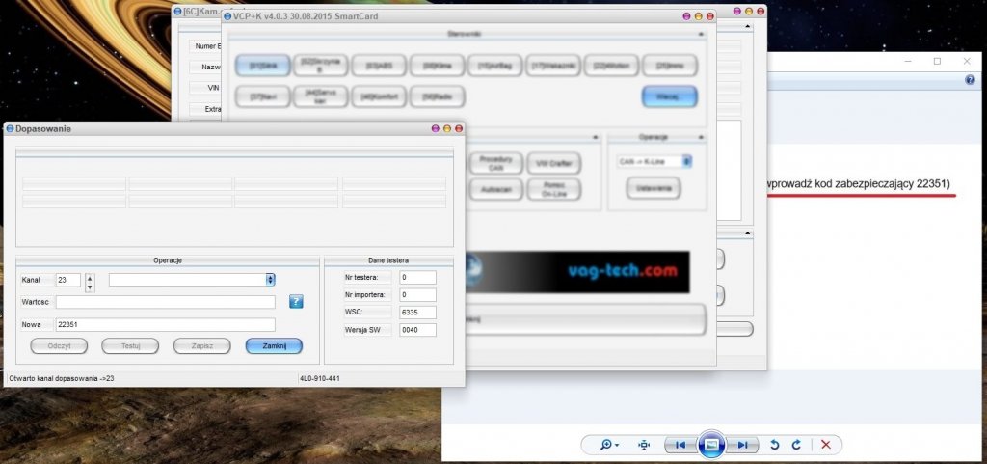Click the Wersja SW field showing 0040
987x464 pixels.
pos(417,330)
